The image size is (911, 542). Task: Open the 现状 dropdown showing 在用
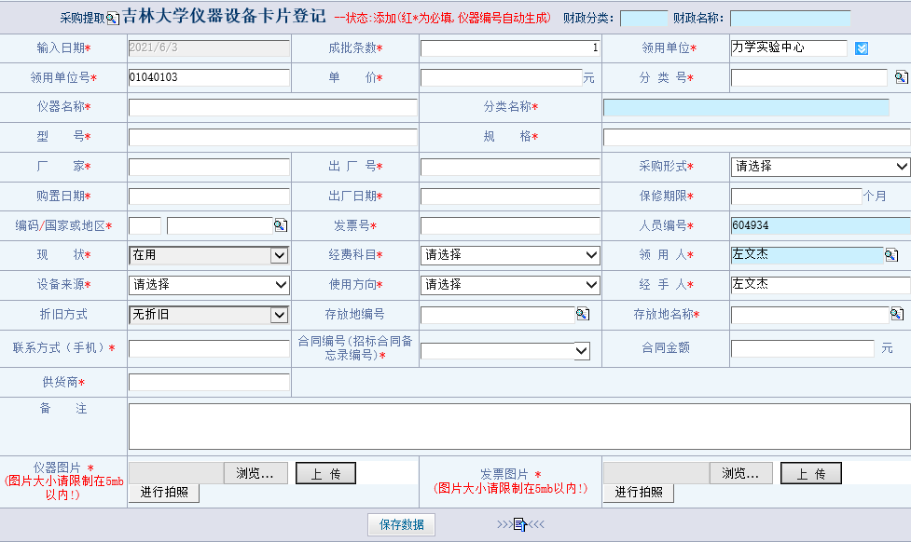coord(209,255)
